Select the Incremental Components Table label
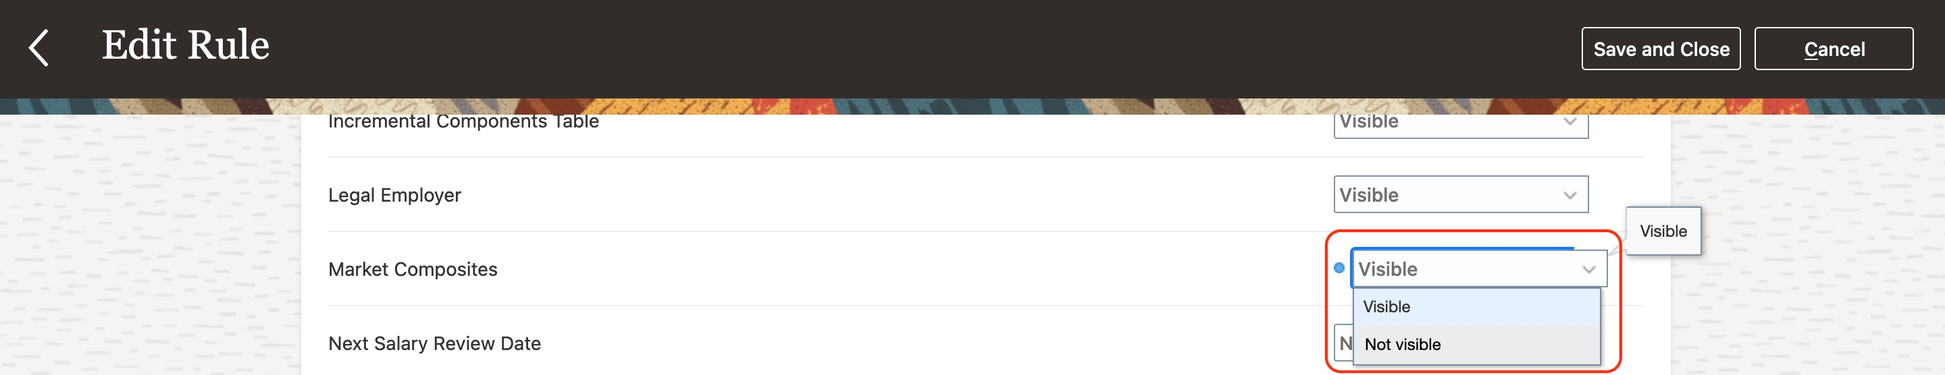 pyautogui.click(x=463, y=122)
